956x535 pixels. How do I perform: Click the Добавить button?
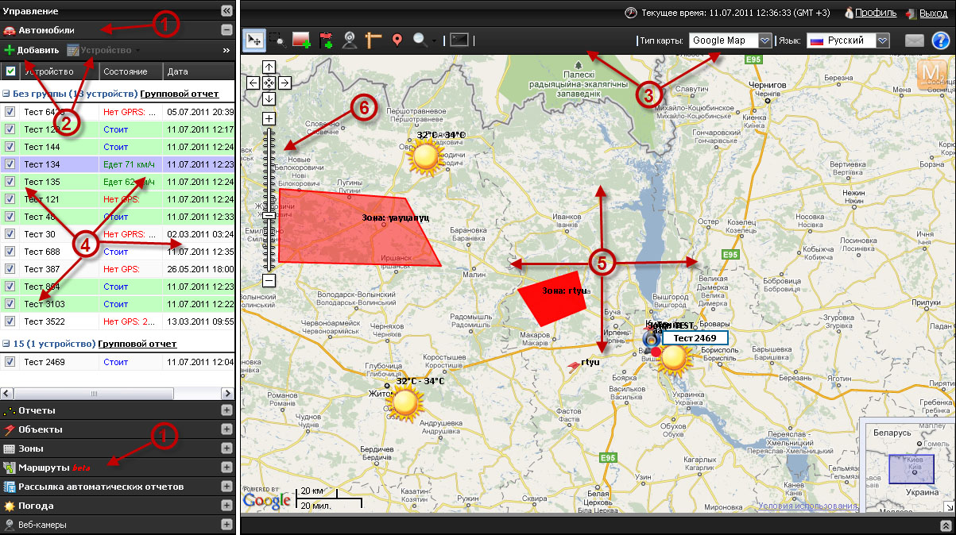point(32,50)
